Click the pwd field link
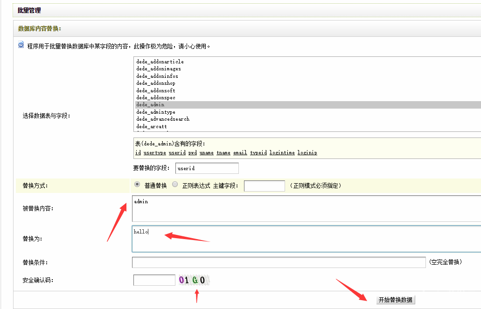481x309 pixels. (192, 152)
